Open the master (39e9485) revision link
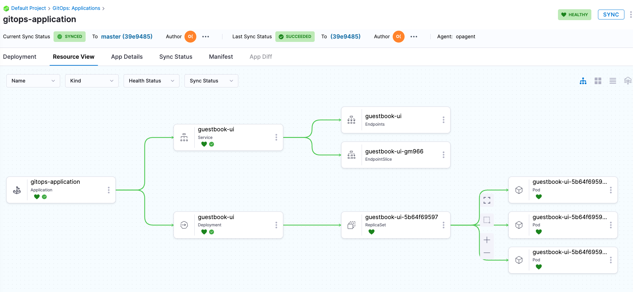Screen dimensions: 633x292 click(127, 37)
